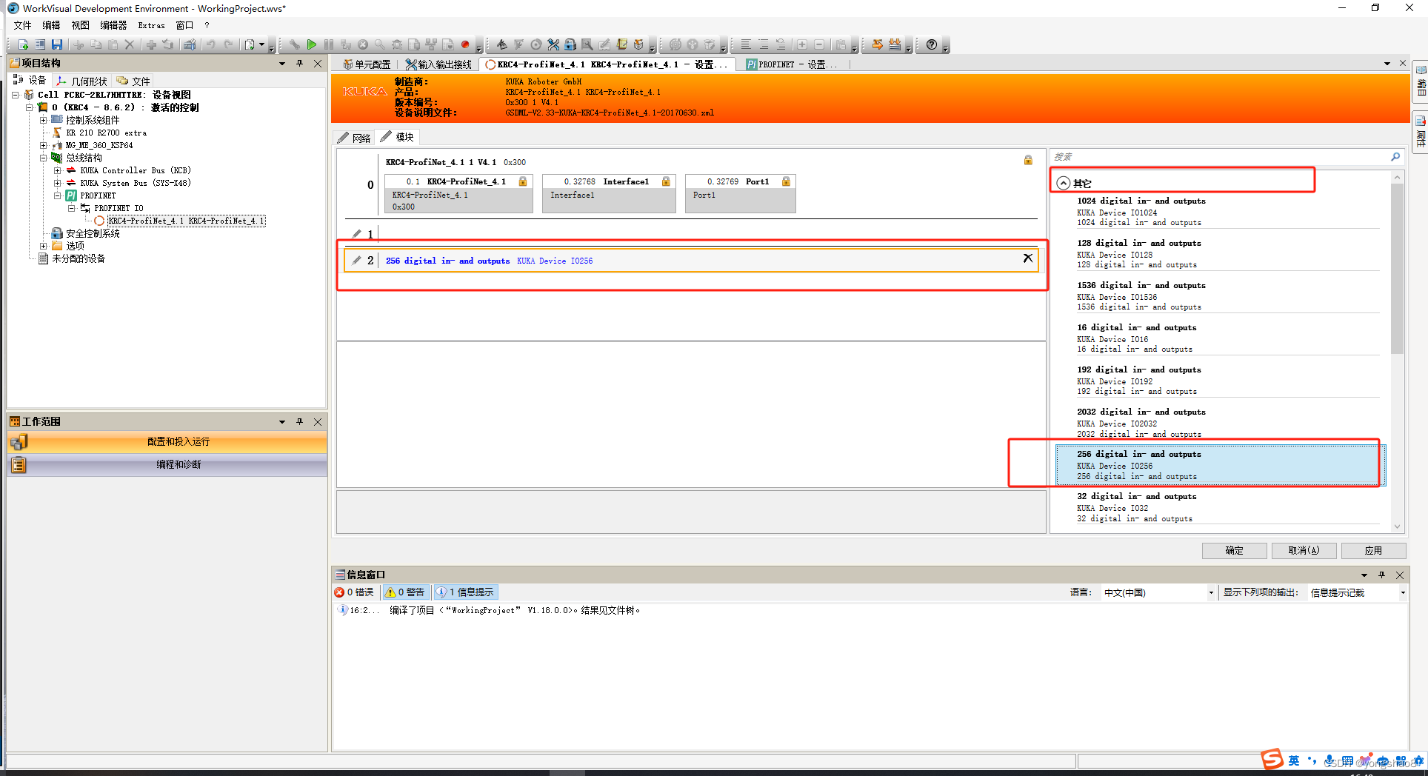1428x776 pixels.
Task: Expand the 选项 tree node
Action: (43, 246)
